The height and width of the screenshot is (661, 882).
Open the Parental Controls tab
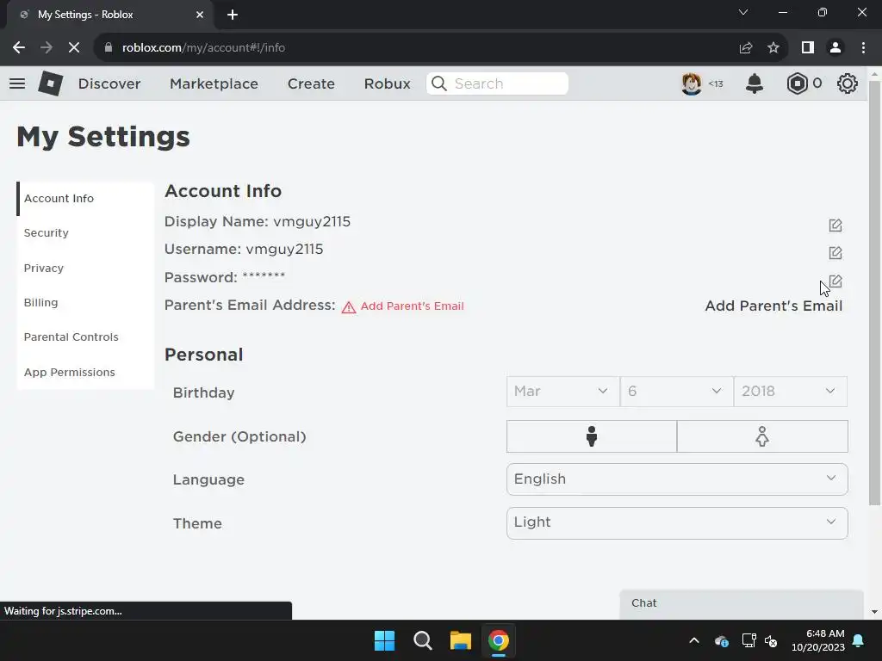[x=85, y=337]
